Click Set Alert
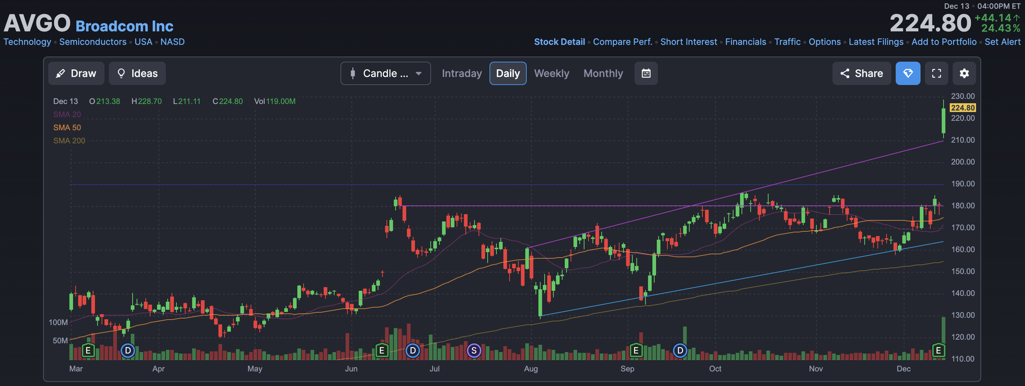 click(x=1002, y=42)
